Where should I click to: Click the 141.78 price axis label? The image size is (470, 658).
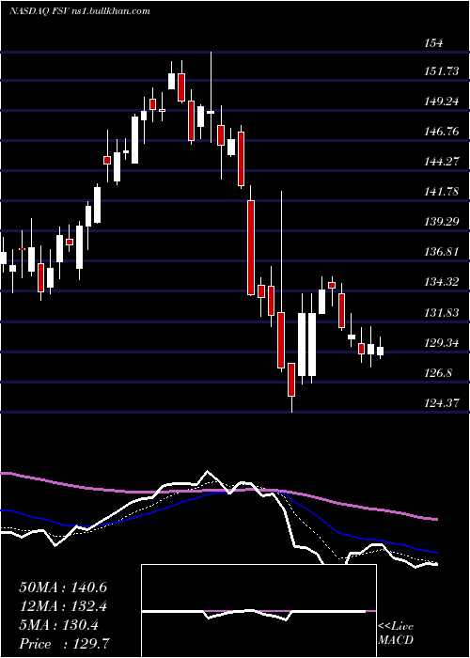click(442, 192)
